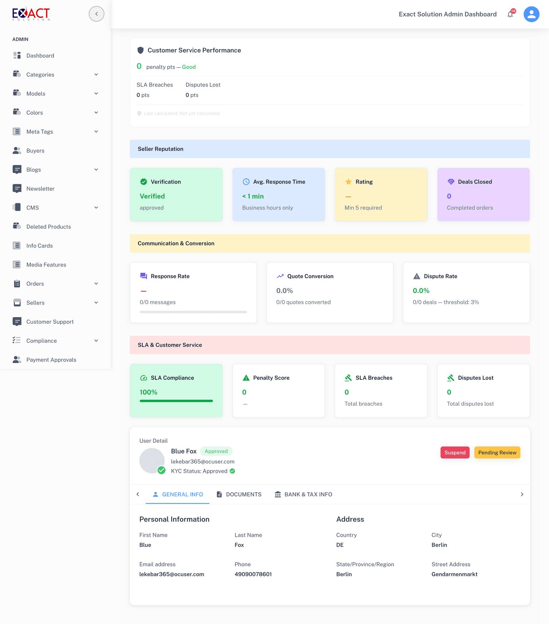Switch to the Documents tab
Image resolution: width=549 pixels, height=624 pixels.
coord(239,494)
